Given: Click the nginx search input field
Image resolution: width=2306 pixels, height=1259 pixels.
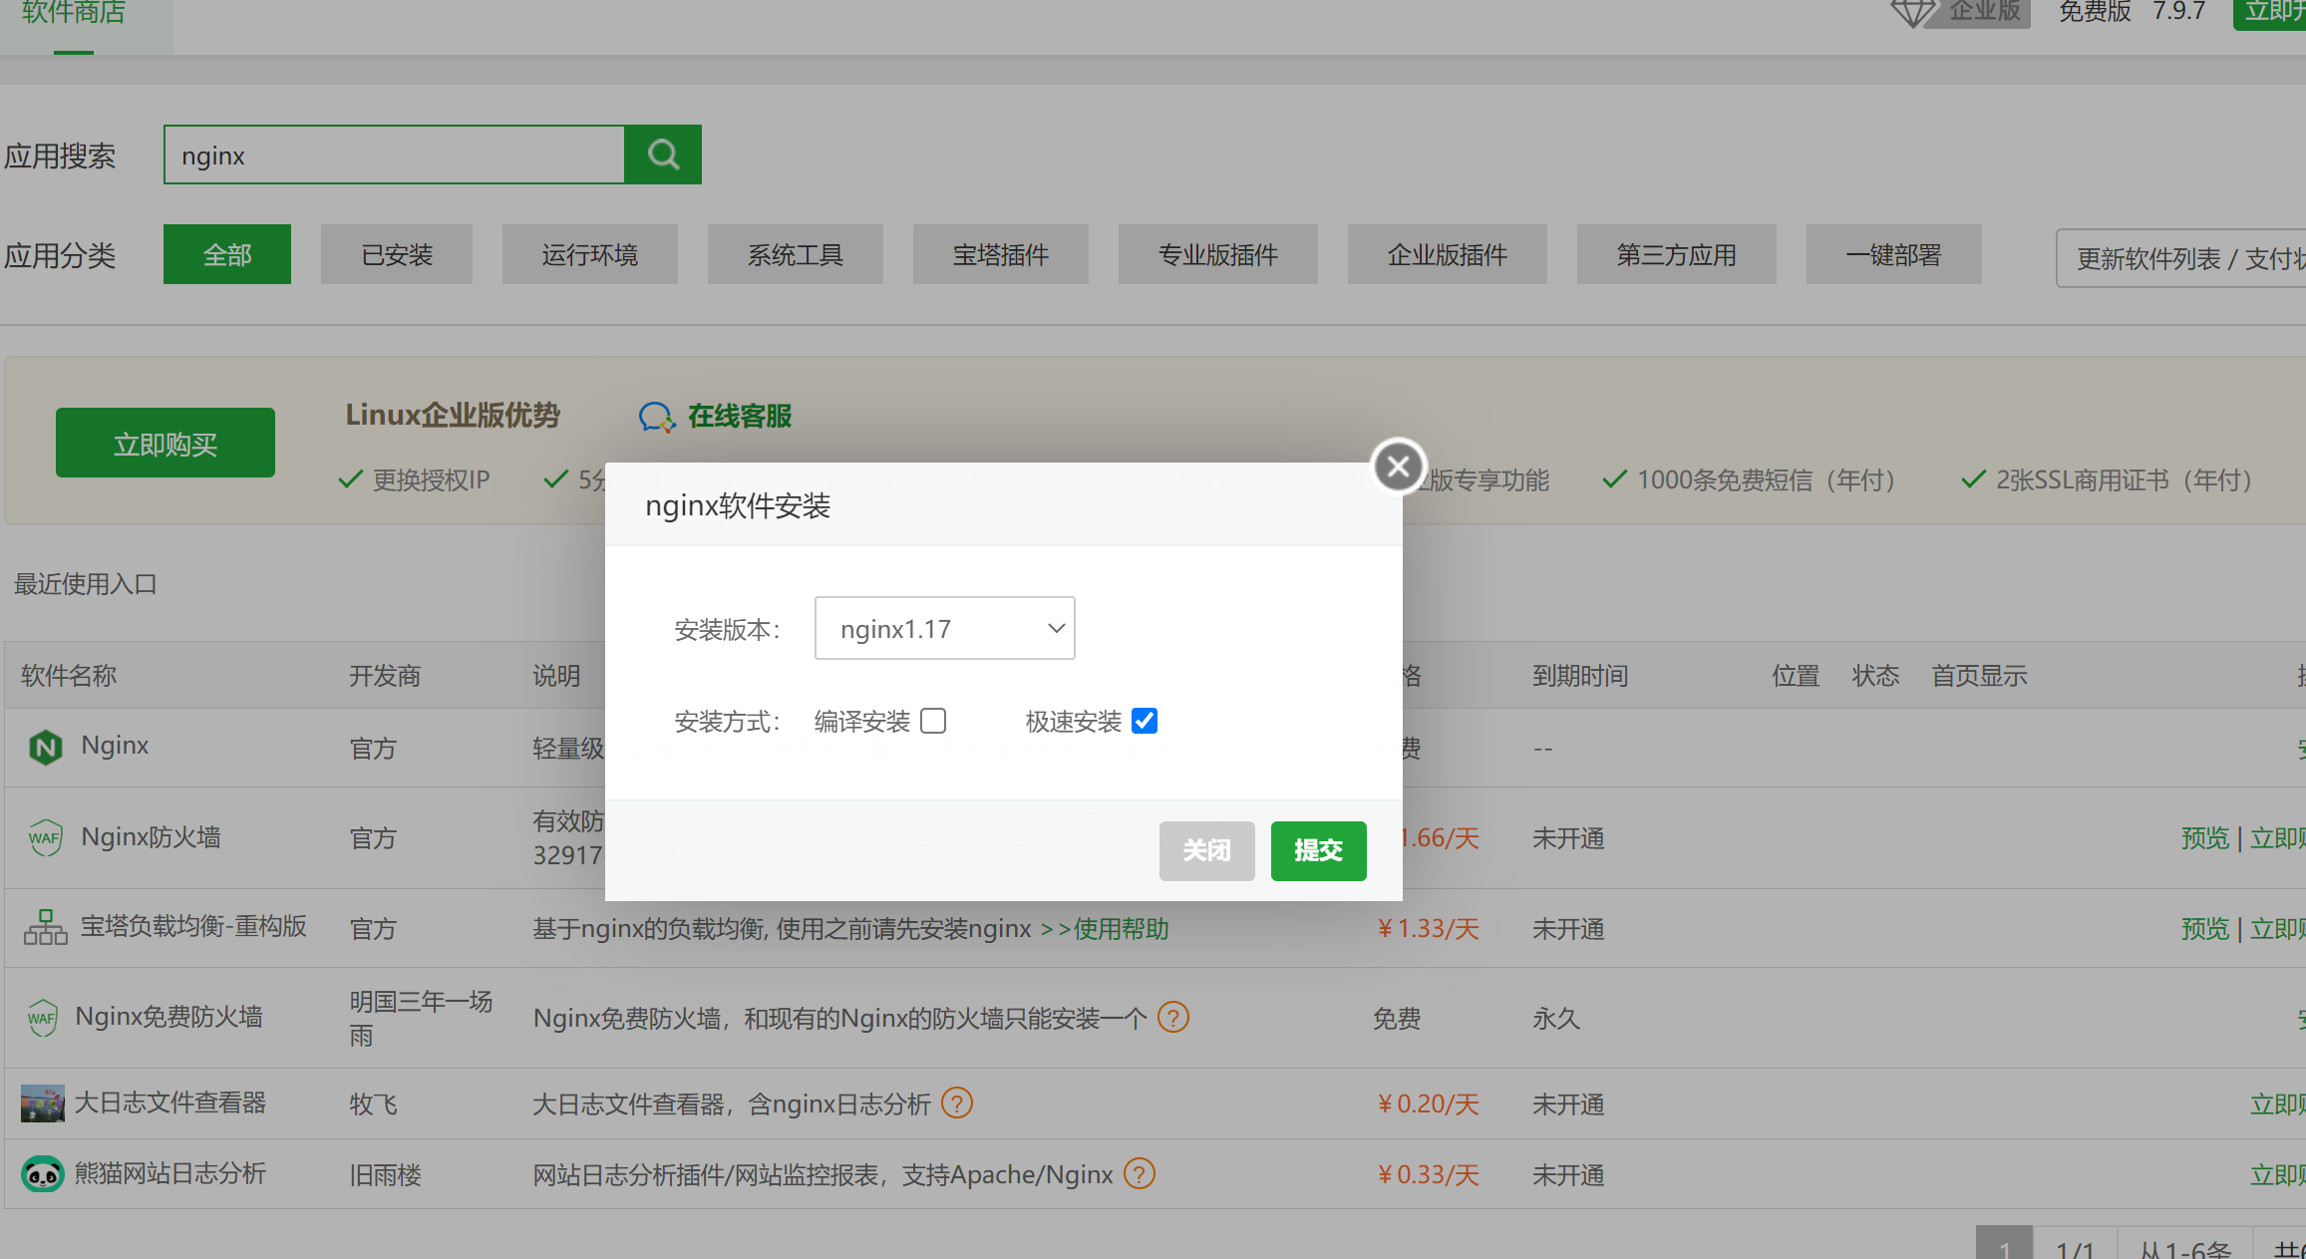Looking at the screenshot, I should (395, 156).
